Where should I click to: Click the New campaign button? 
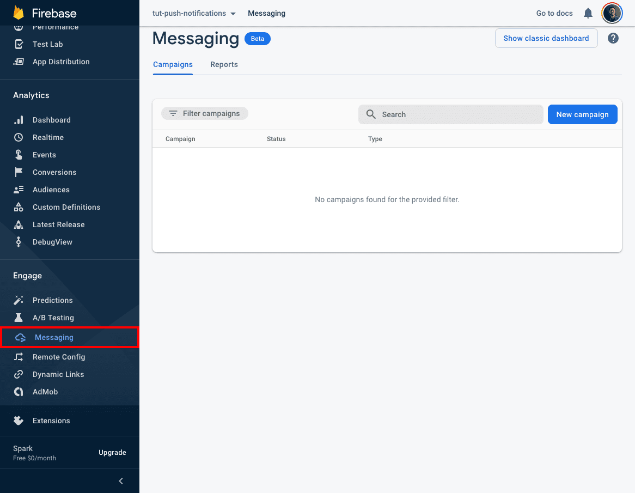tap(582, 114)
